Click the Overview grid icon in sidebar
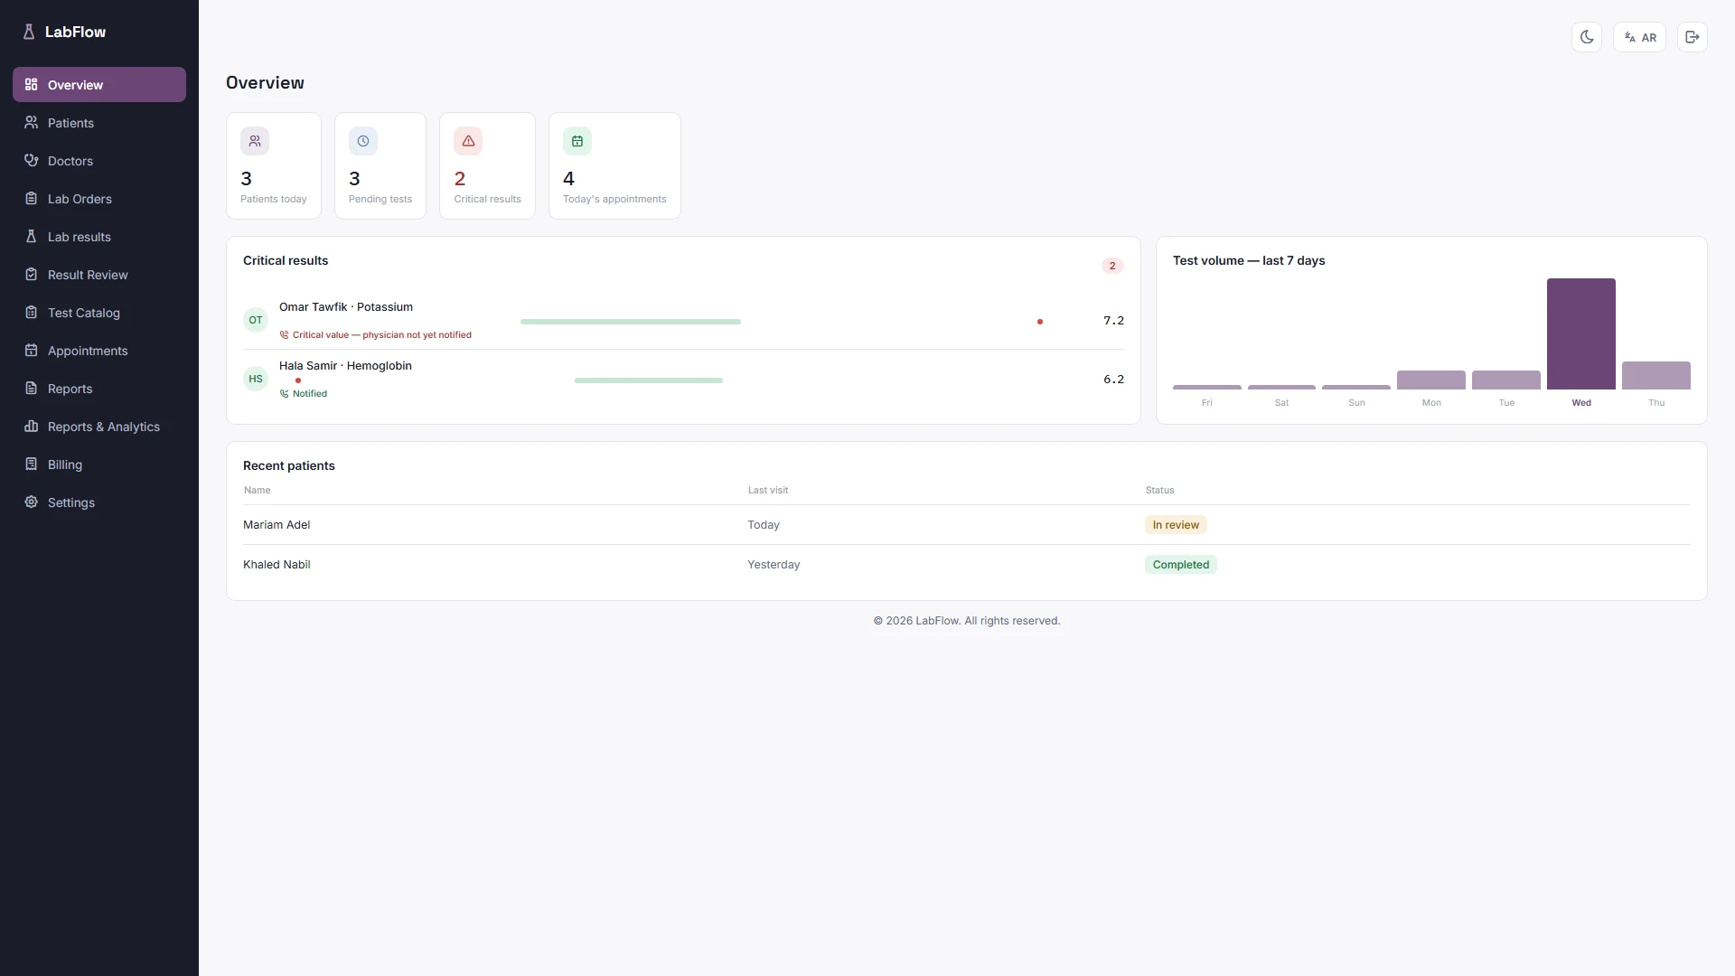The image size is (1735, 976). coord(32,84)
